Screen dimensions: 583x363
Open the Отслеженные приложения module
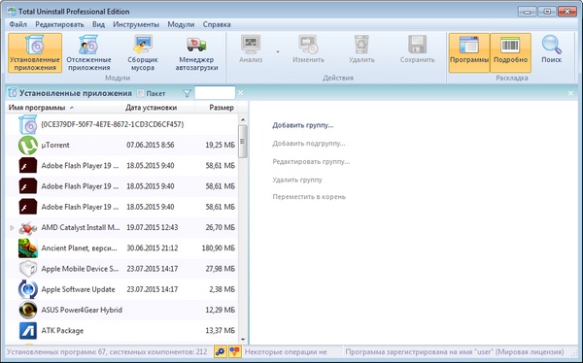point(88,52)
